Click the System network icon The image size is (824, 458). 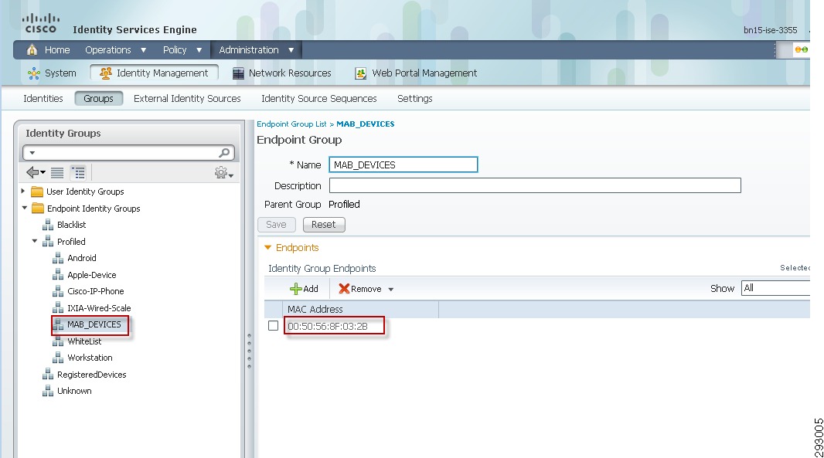34,73
